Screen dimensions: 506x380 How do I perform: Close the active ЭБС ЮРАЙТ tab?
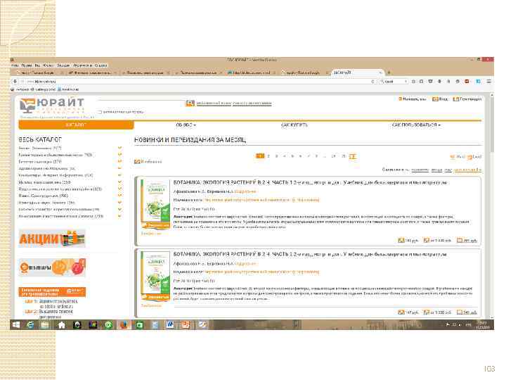[380, 72]
